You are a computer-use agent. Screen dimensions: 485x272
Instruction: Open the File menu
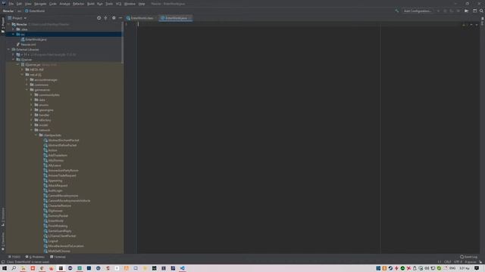[x=11, y=4]
